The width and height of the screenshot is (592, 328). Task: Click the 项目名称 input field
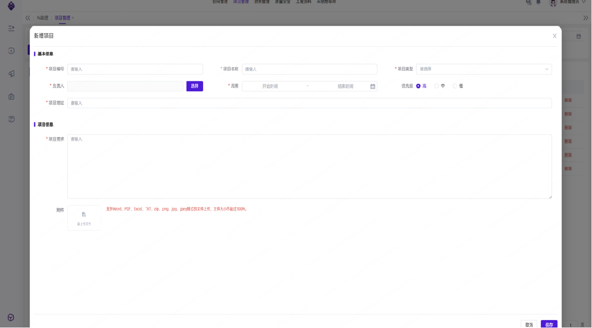(x=309, y=69)
